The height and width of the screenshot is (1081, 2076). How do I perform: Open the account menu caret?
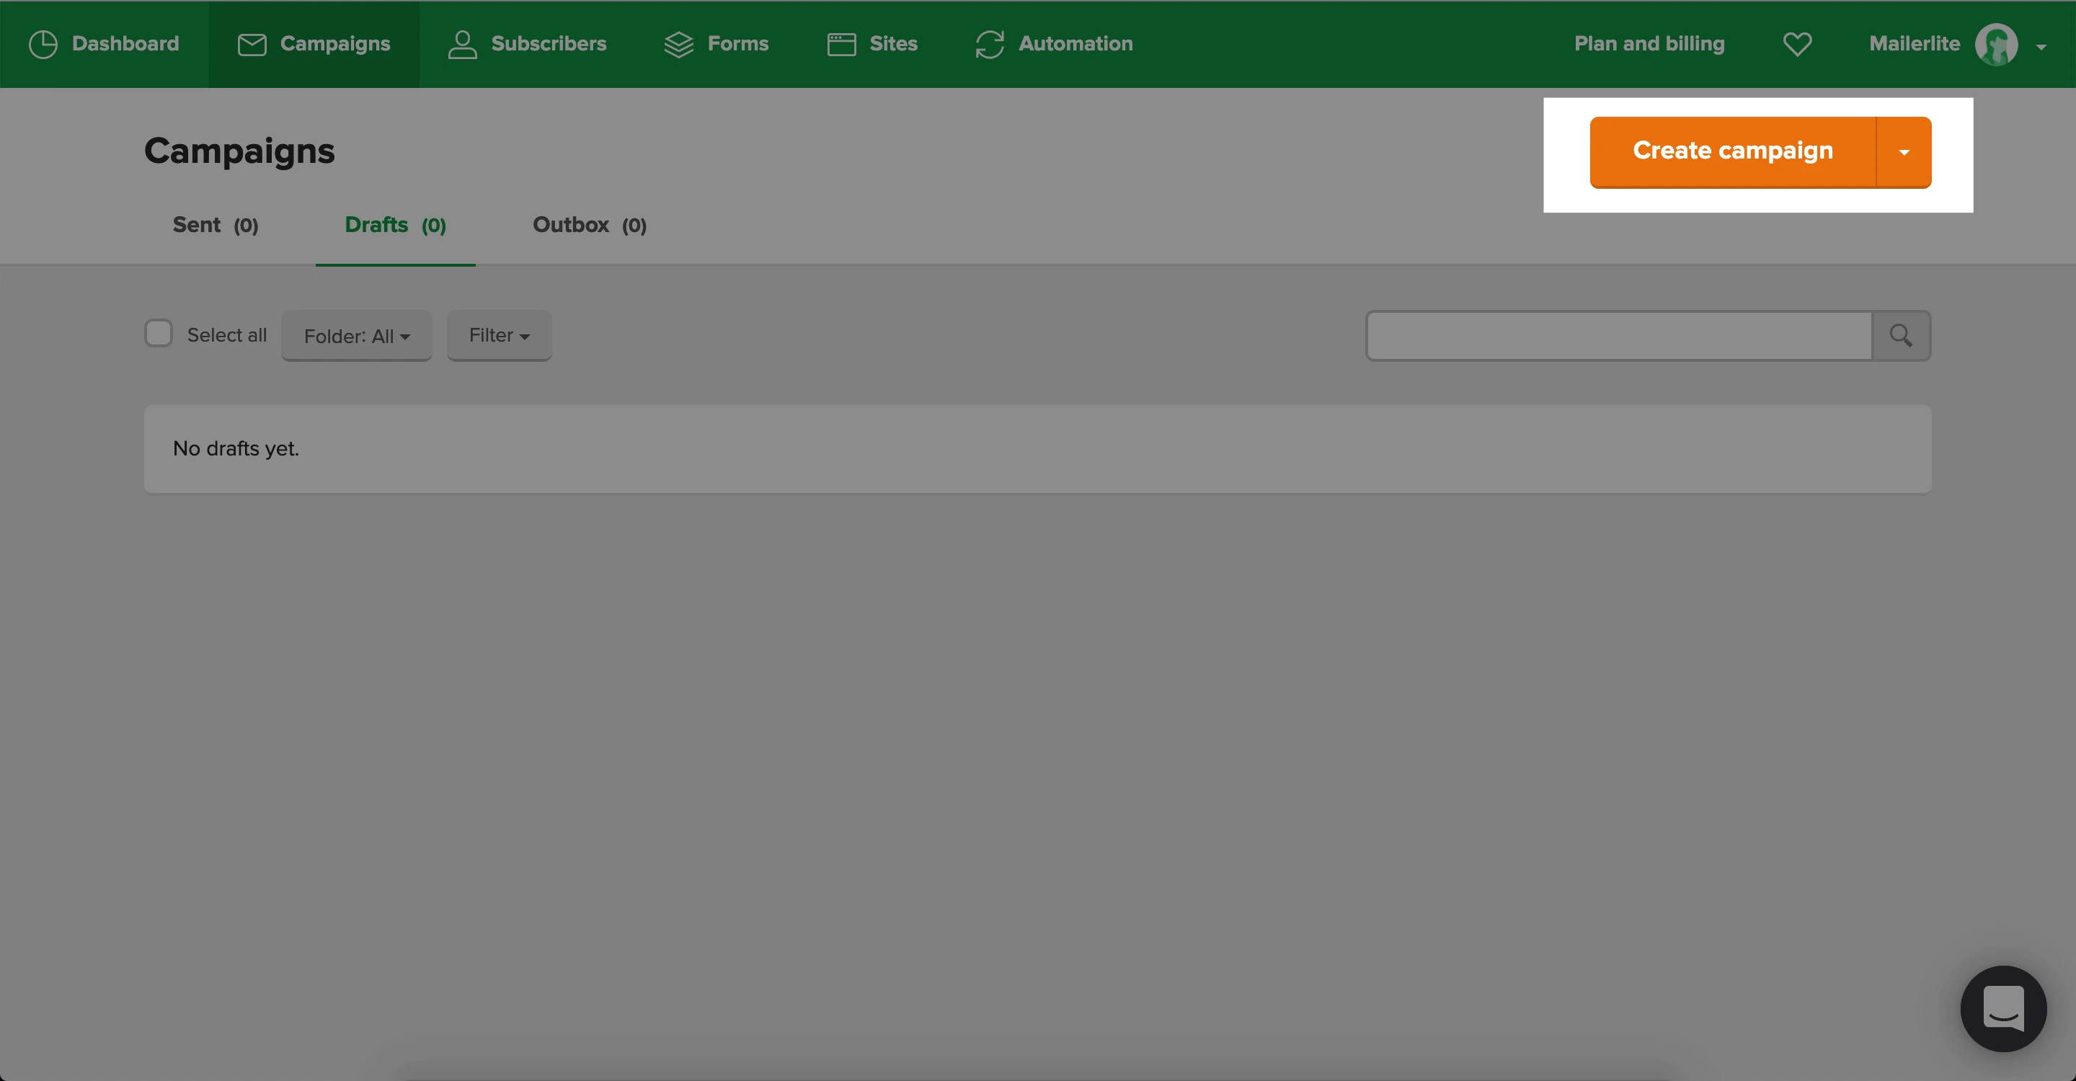[2041, 47]
